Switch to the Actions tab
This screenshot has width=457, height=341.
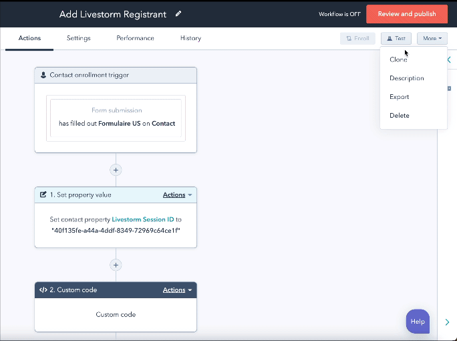[29, 38]
